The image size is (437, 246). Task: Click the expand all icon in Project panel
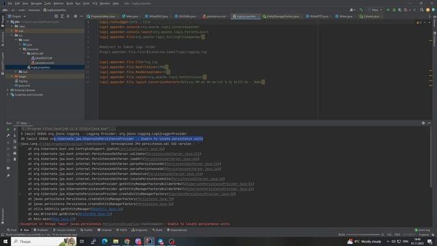62,16
